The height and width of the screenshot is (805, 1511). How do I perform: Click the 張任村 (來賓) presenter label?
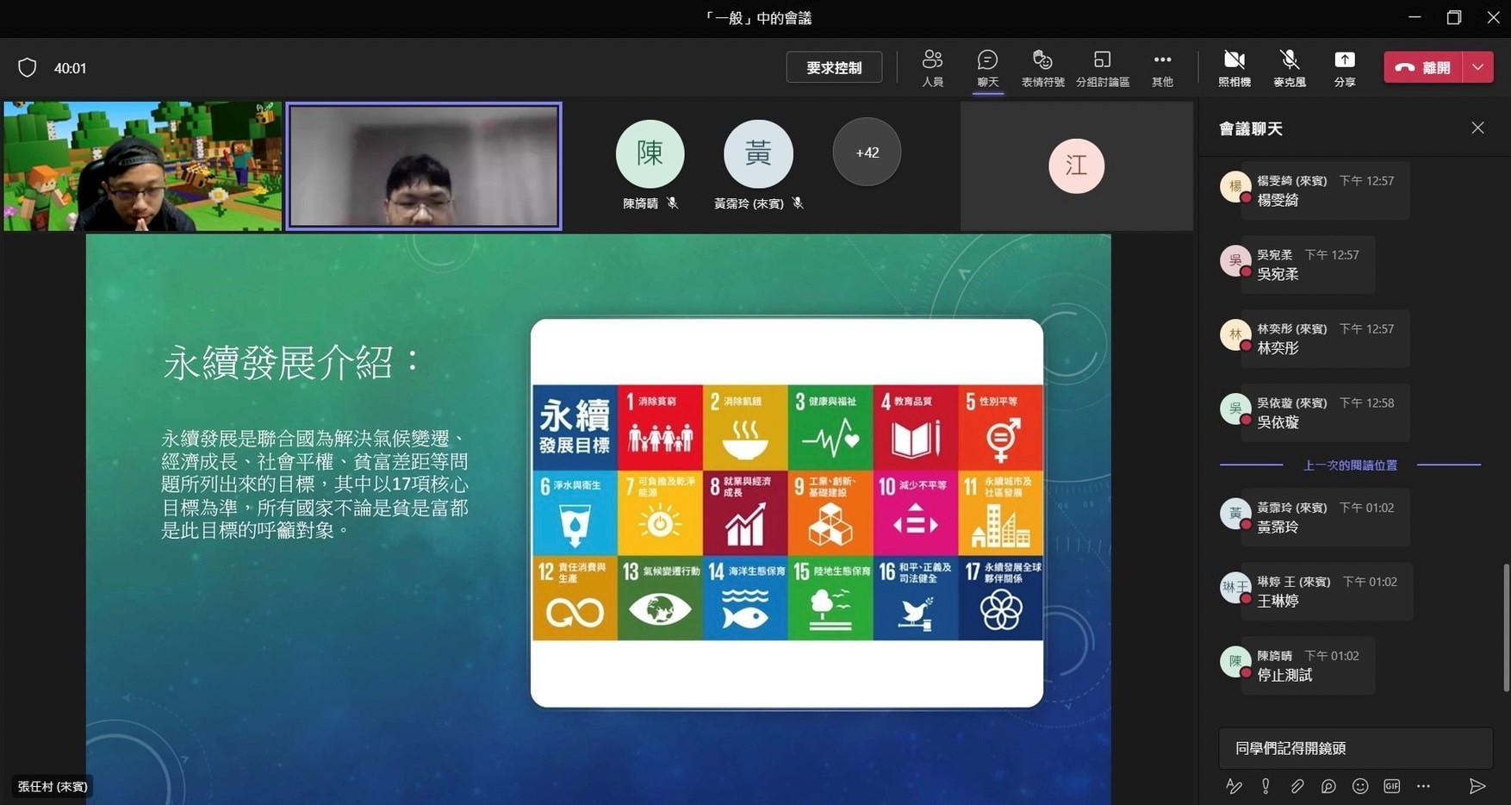pos(53,786)
